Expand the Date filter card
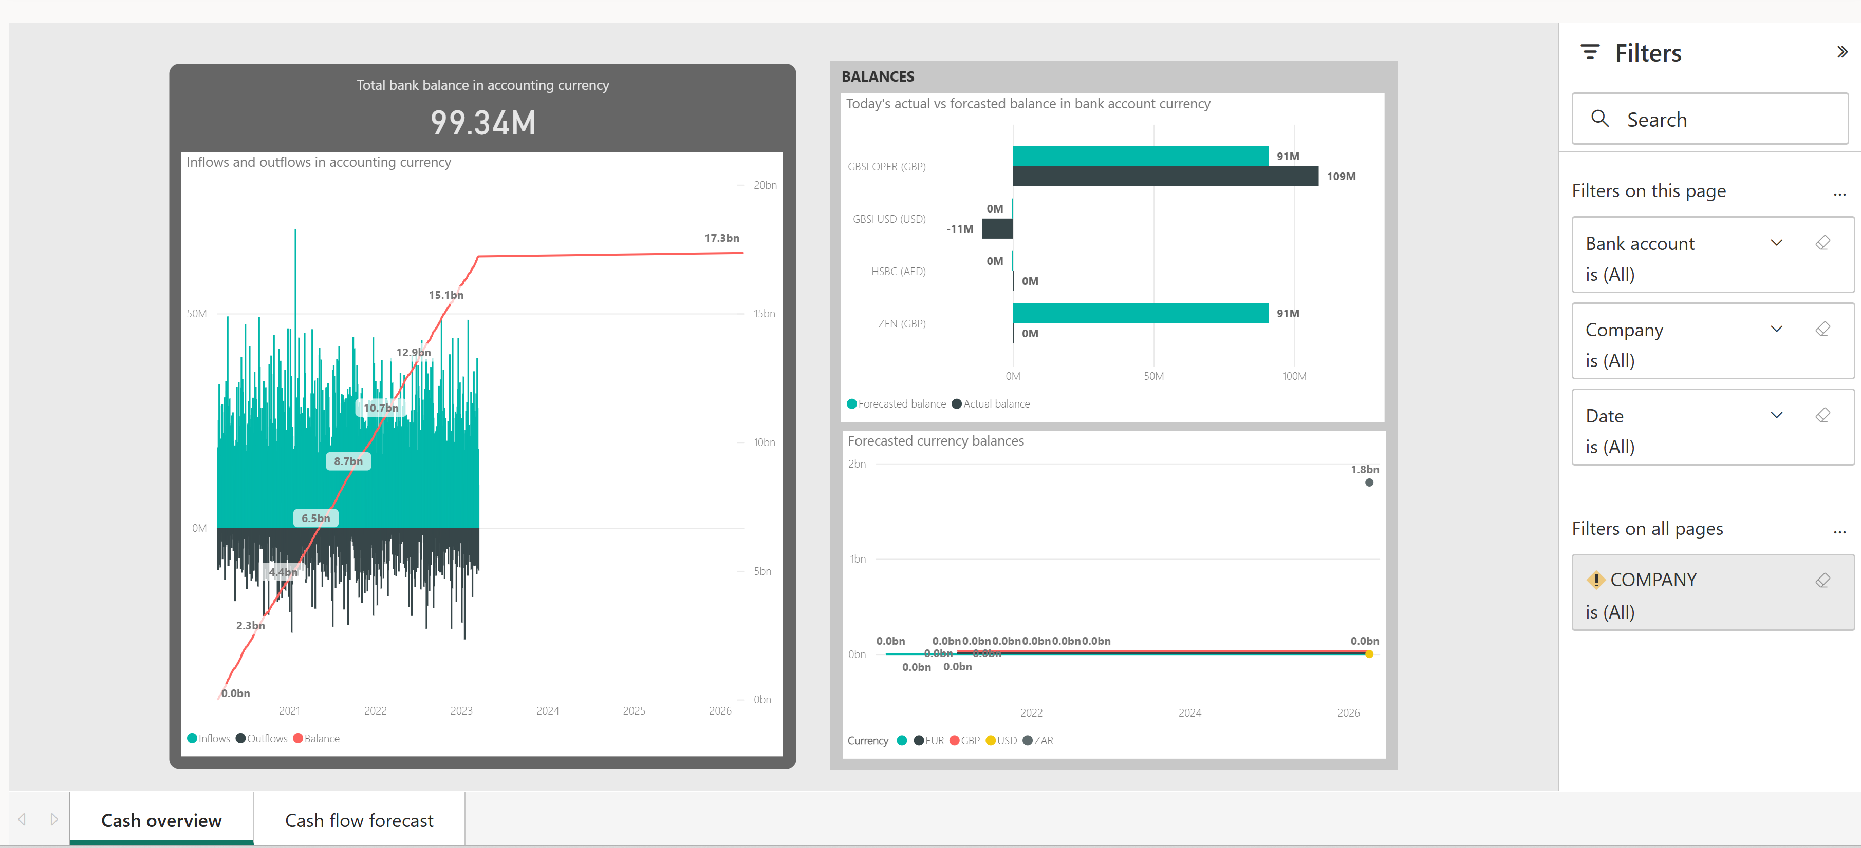Viewport: 1861px width, 848px height. (1776, 415)
